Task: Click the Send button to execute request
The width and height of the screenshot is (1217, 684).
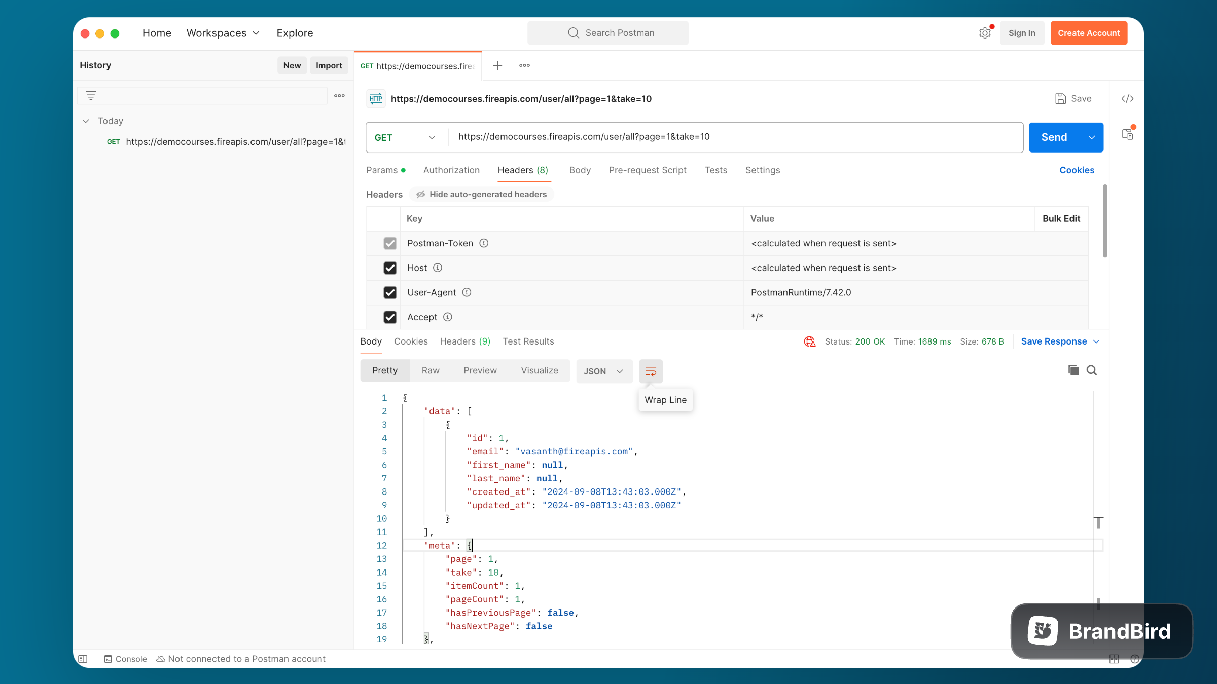Action: (1054, 137)
